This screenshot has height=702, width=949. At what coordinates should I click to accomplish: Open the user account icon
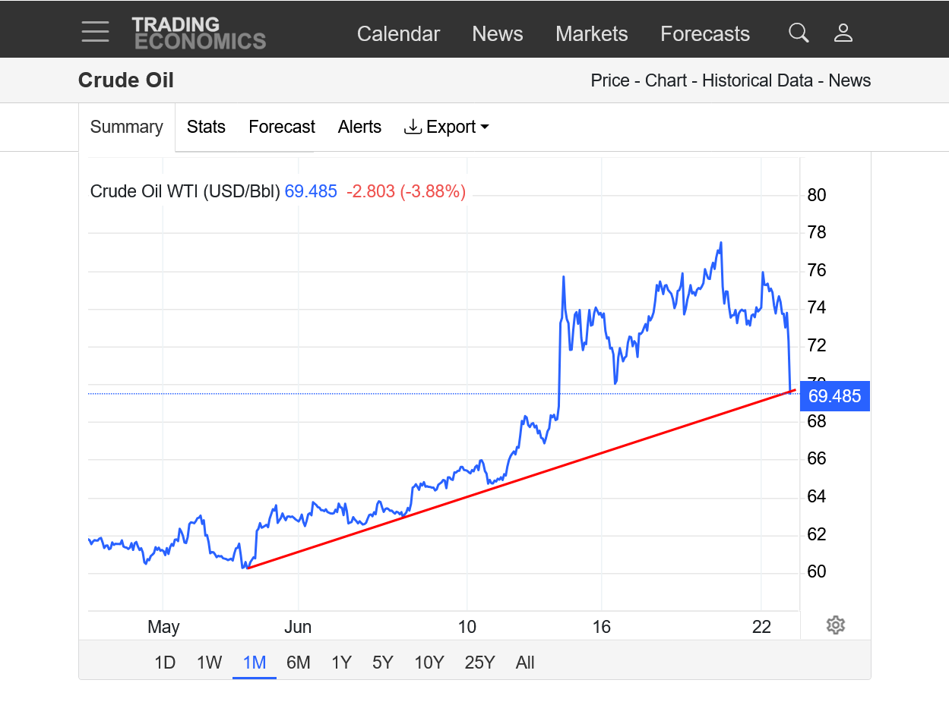click(x=843, y=33)
